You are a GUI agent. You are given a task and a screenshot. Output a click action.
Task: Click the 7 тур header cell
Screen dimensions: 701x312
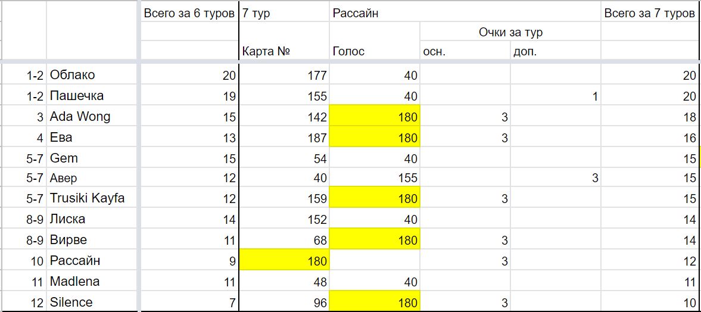tap(284, 14)
